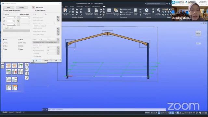Click the OK button in Transform dialog
This screenshot has width=208, height=117.
click(36, 60)
